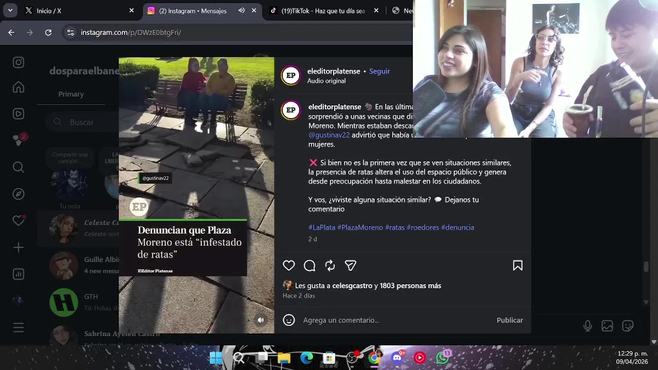This screenshot has height=370, width=658.
Task: Click the Seguir button
Action: [x=379, y=71]
